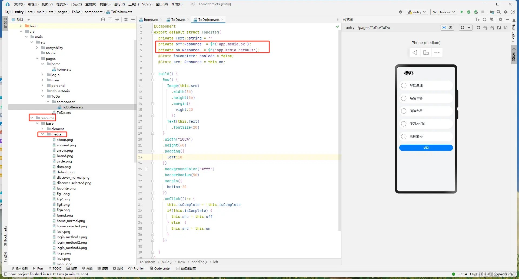This screenshot has height=279, width=519.
Task: Collapse the ToDo folder
Action: point(42,96)
